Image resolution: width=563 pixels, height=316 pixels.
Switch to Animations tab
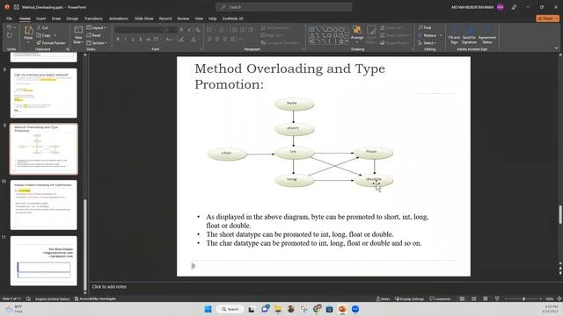pyautogui.click(x=119, y=18)
